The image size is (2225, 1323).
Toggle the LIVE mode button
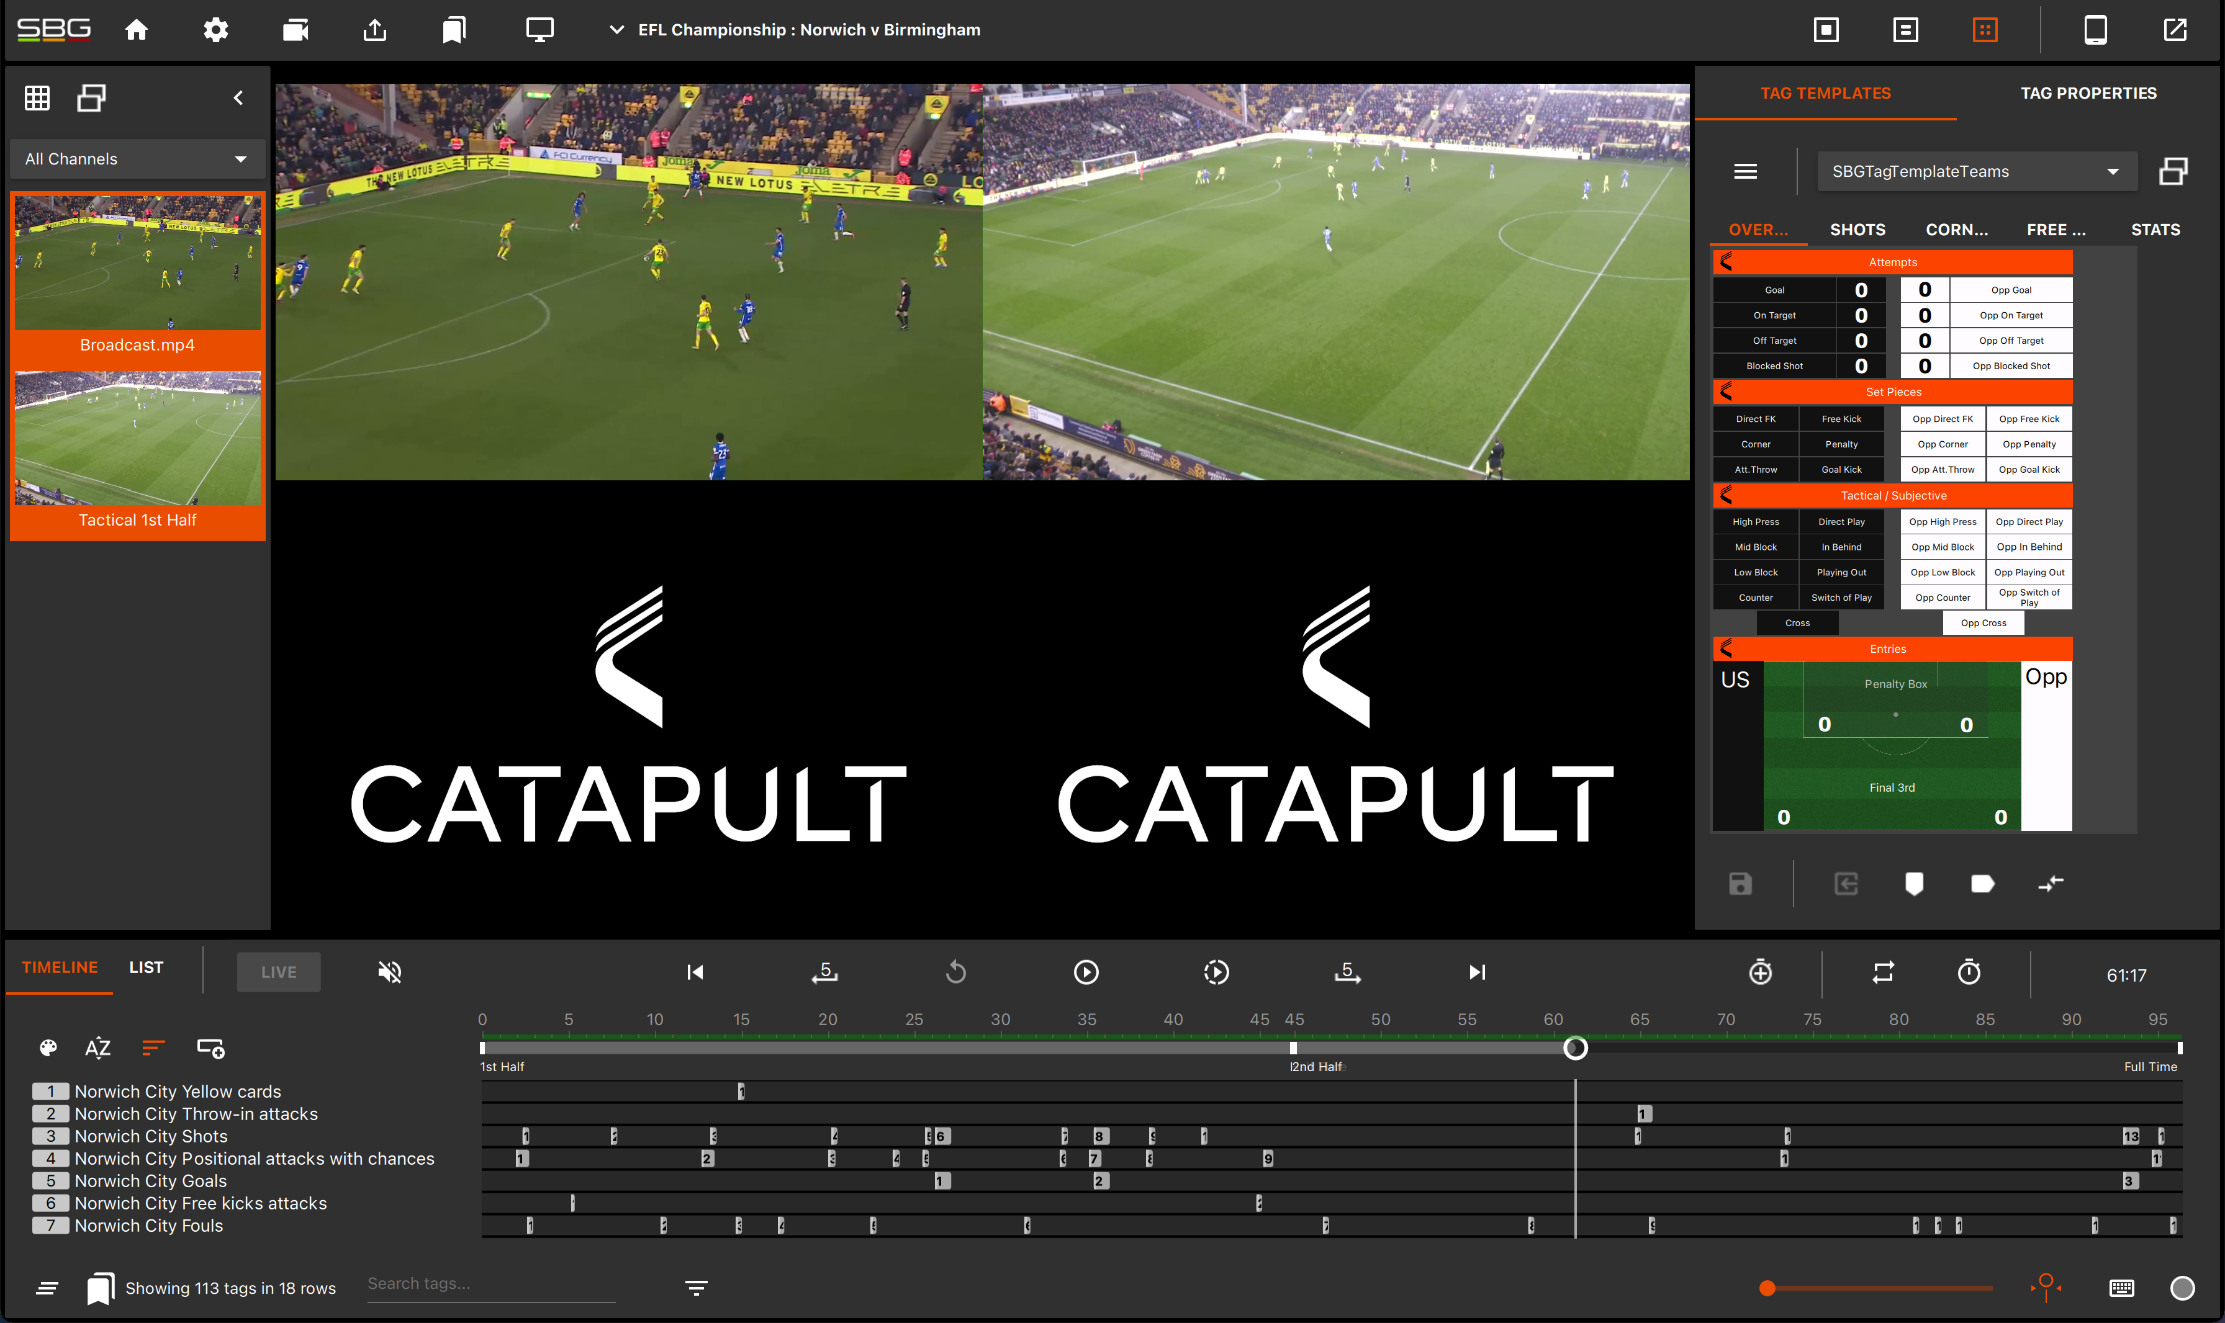pyautogui.click(x=278, y=972)
